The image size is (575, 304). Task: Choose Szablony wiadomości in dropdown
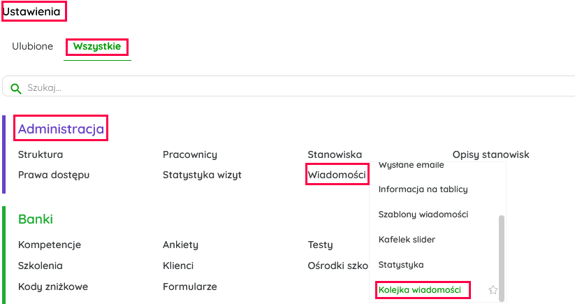(423, 215)
